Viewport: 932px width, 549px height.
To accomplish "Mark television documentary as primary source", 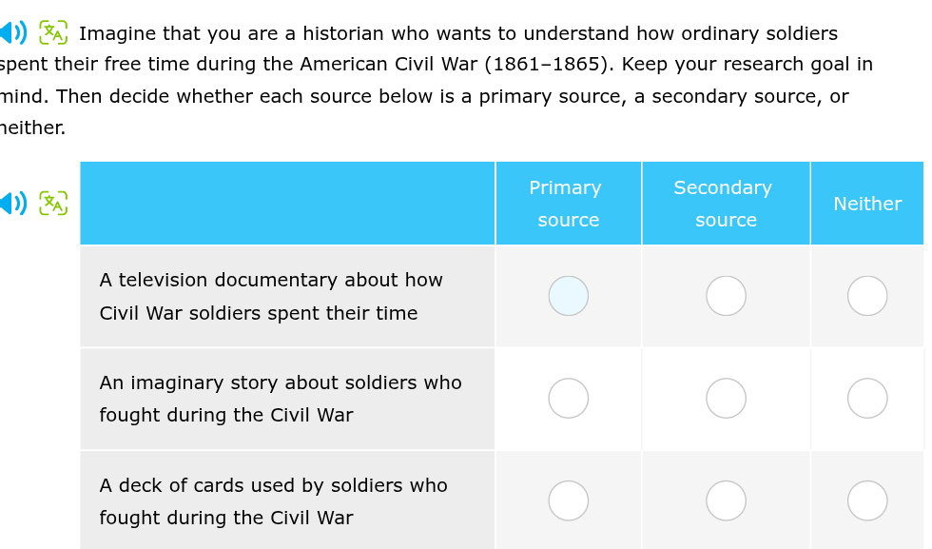I will click(x=569, y=296).
